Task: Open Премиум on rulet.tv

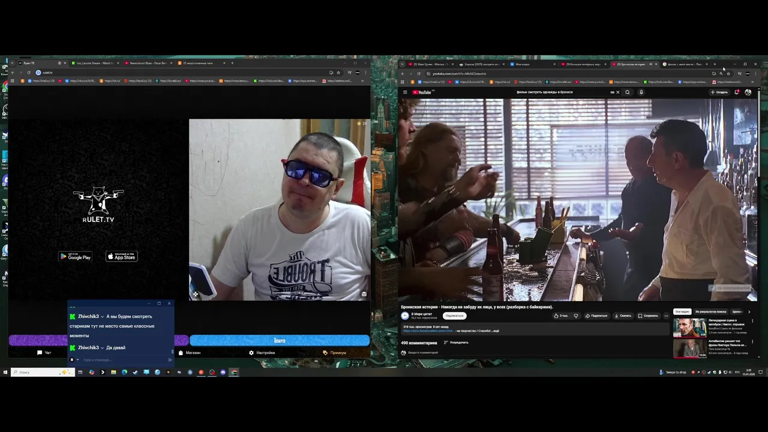Action: [x=335, y=353]
